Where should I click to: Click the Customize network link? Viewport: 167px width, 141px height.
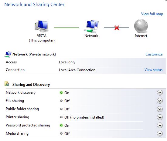pyautogui.click(x=154, y=54)
